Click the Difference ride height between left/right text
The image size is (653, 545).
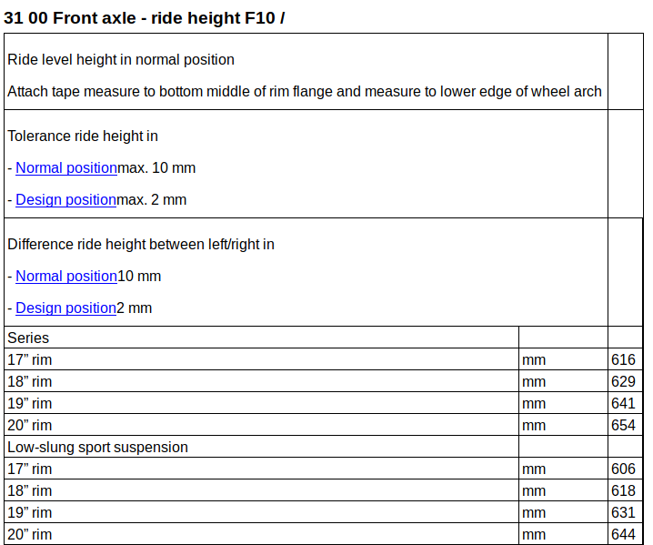(141, 244)
